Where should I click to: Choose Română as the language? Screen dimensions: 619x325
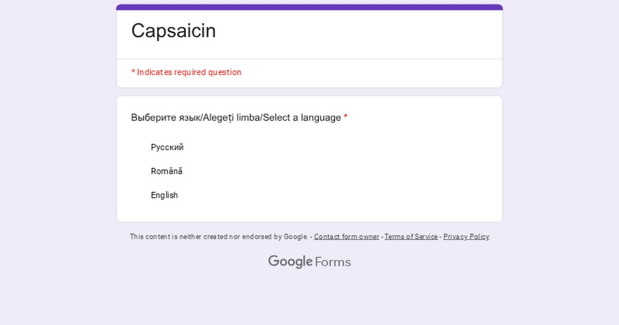166,171
